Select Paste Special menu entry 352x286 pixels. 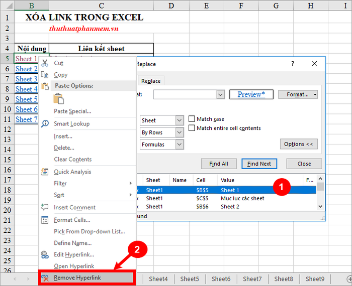(87, 111)
